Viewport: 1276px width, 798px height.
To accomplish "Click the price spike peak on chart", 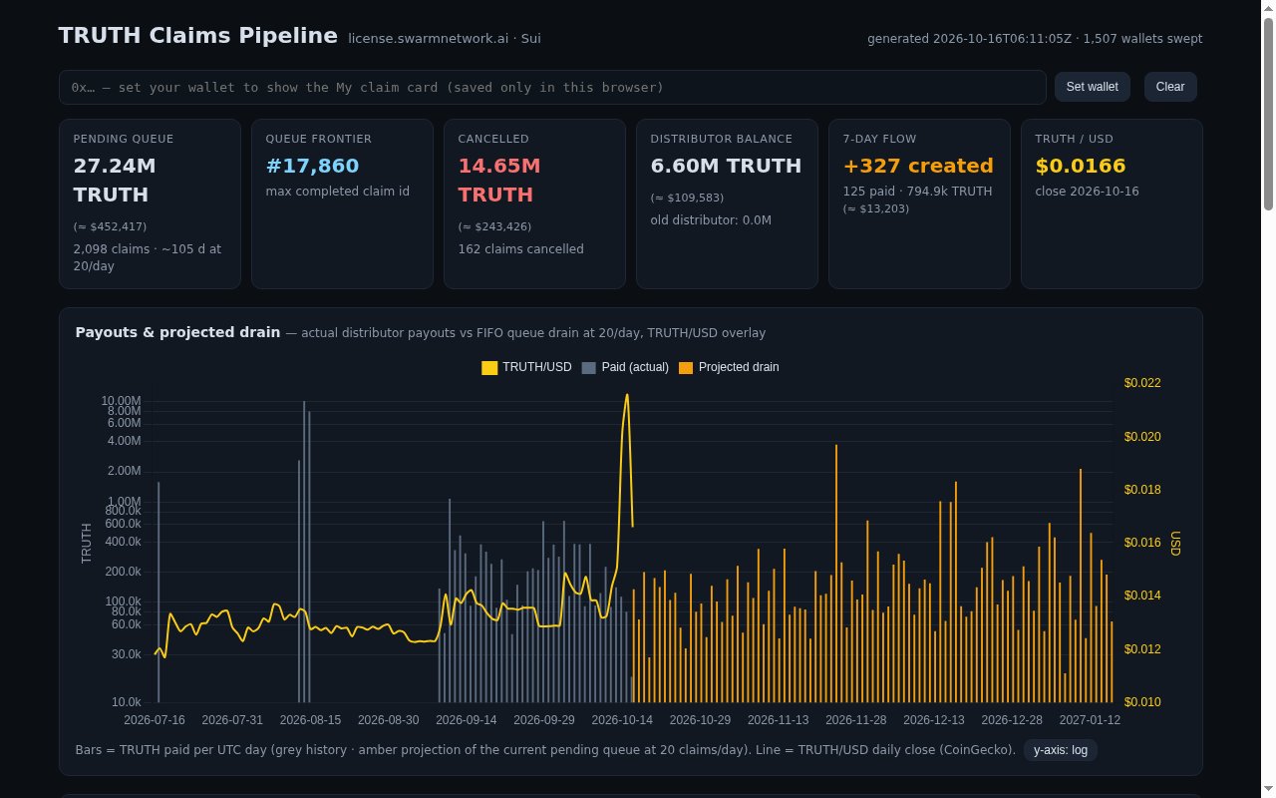I will coord(627,395).
